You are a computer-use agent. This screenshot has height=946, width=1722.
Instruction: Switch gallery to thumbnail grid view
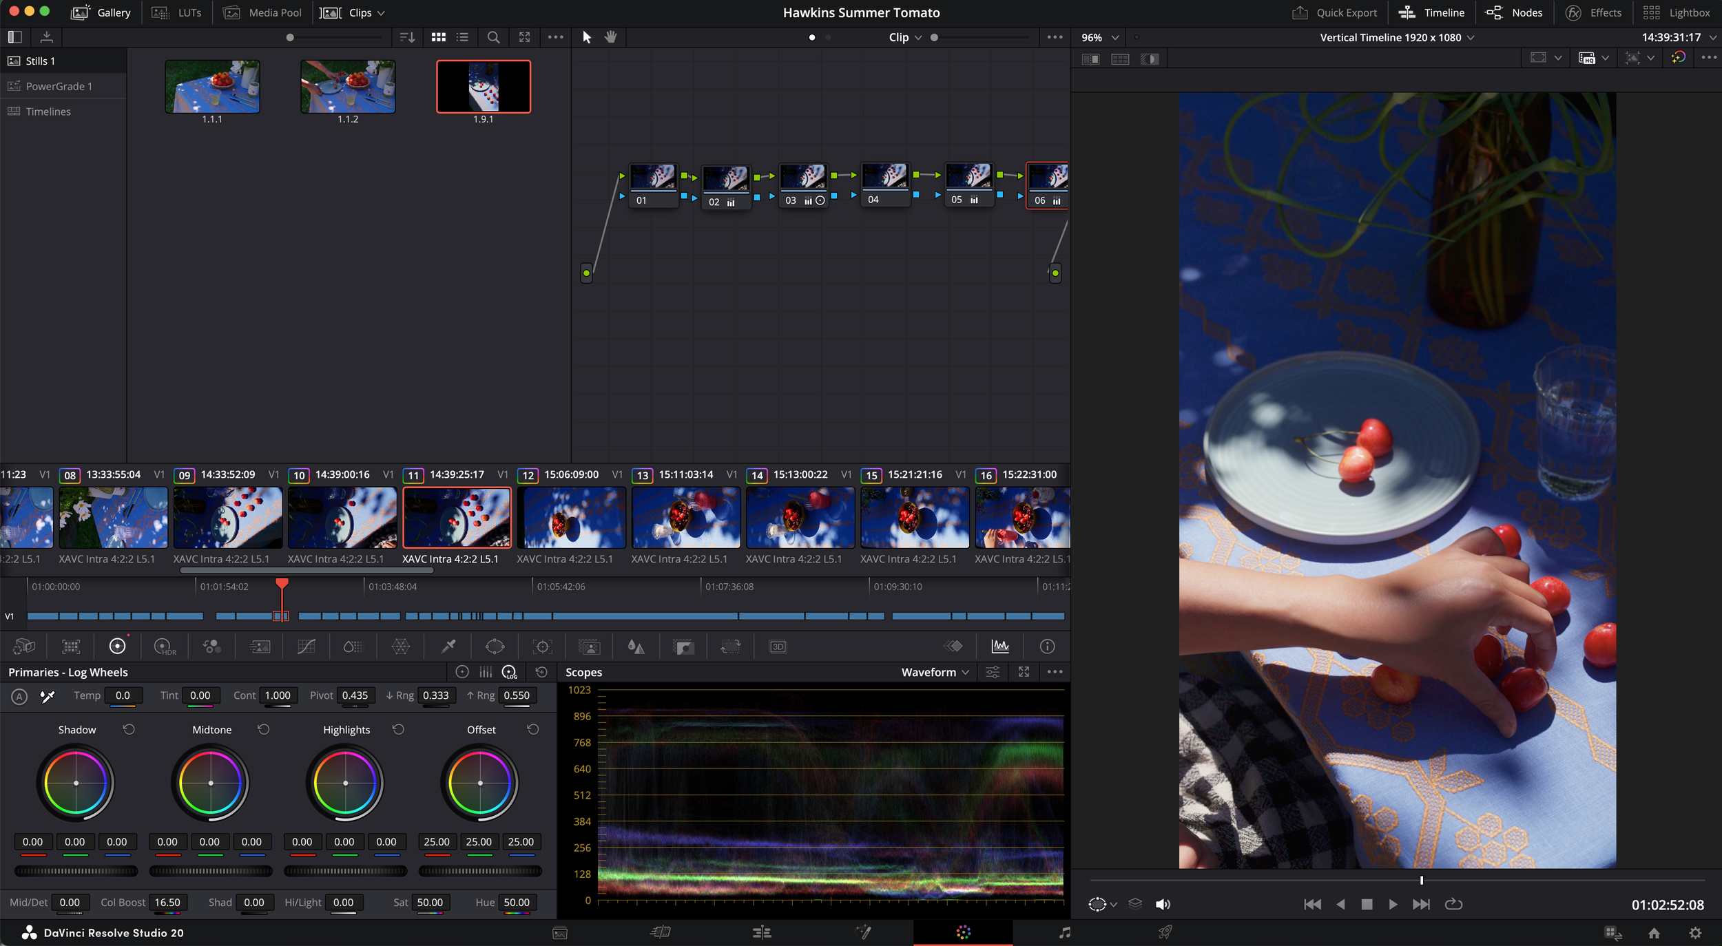coord(438,37)
